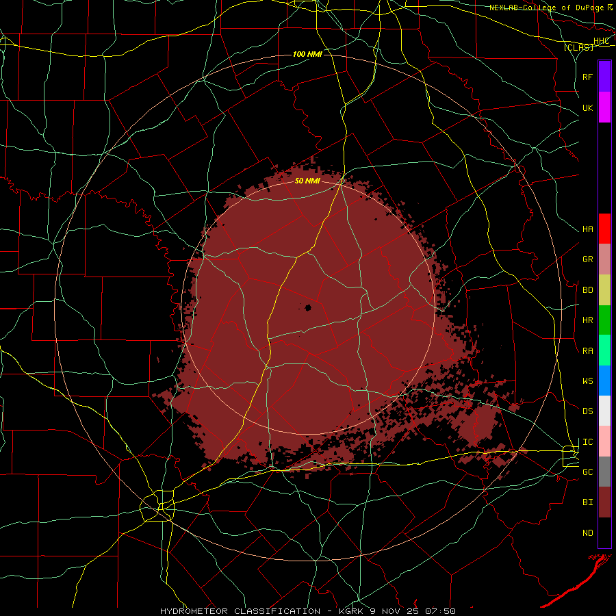Click the Hydrometeor Classification KGRK caption

307,611
